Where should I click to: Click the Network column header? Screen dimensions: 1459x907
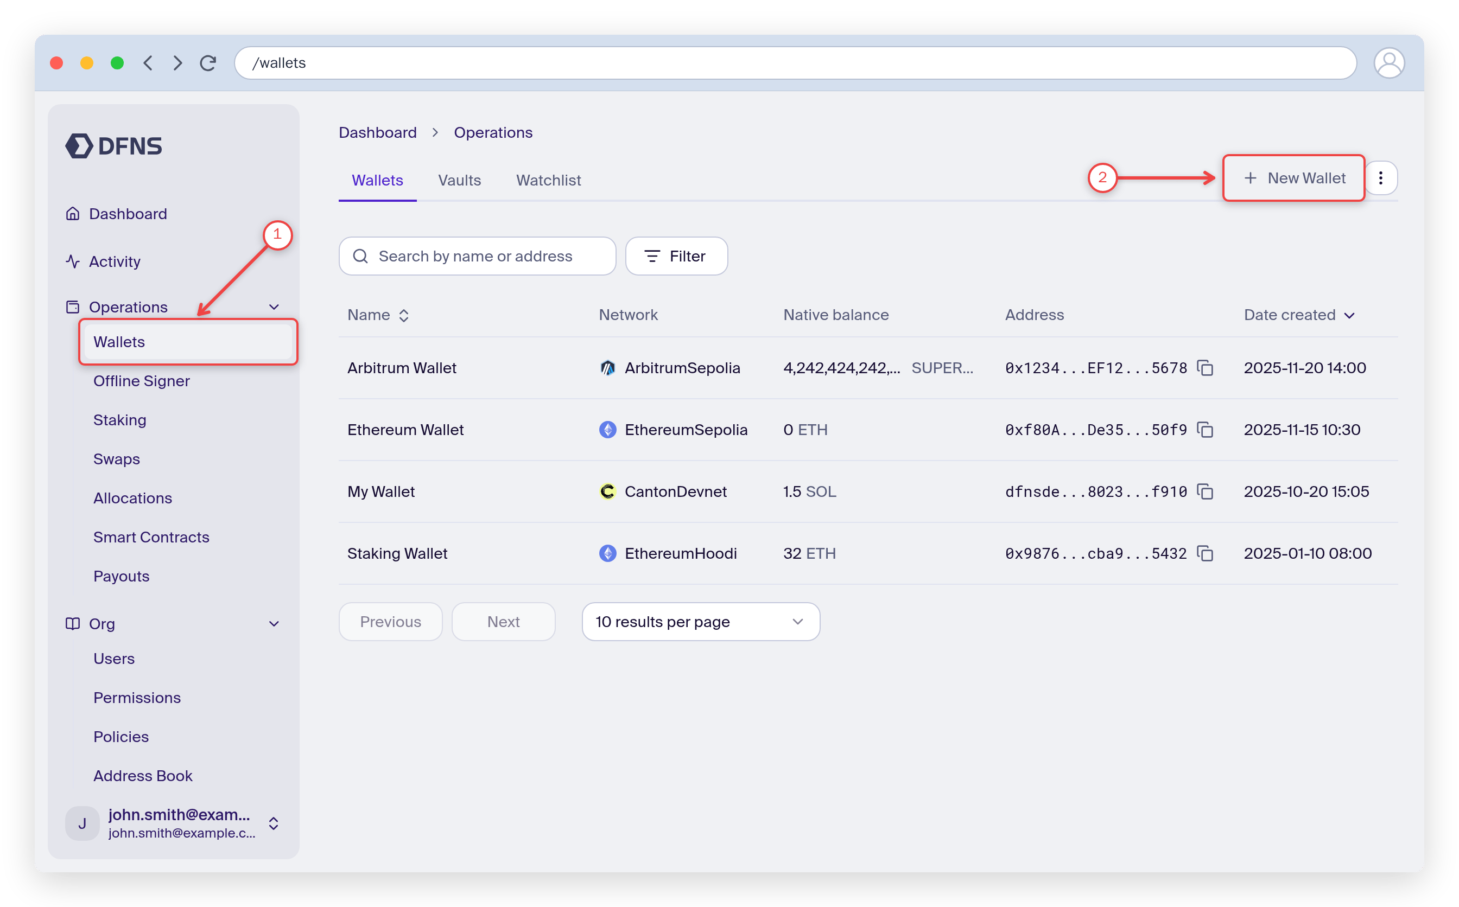(629, 315)
